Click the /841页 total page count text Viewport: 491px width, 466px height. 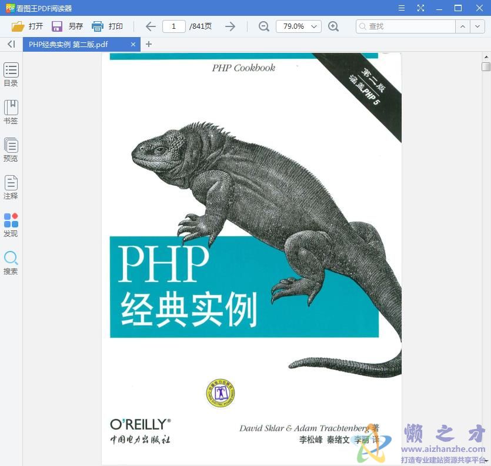(201, 26)
